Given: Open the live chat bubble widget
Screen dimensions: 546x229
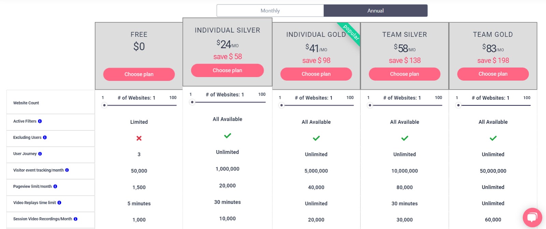Looking at the screenshot, I should tap(532, 217).
